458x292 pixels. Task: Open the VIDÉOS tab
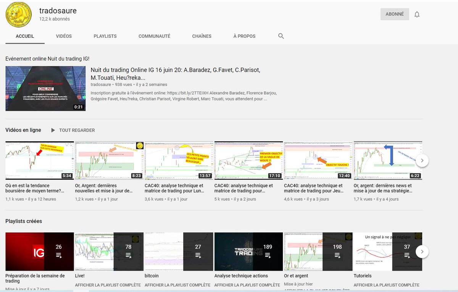point(64,36)
